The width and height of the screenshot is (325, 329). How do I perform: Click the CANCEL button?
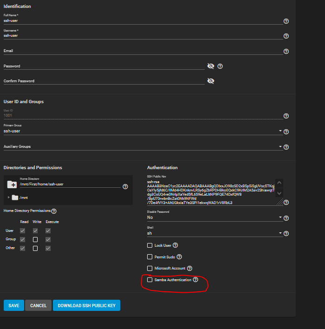38,305
